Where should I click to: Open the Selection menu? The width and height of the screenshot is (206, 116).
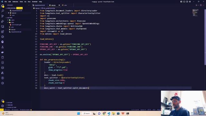click(x=15, y=2)
